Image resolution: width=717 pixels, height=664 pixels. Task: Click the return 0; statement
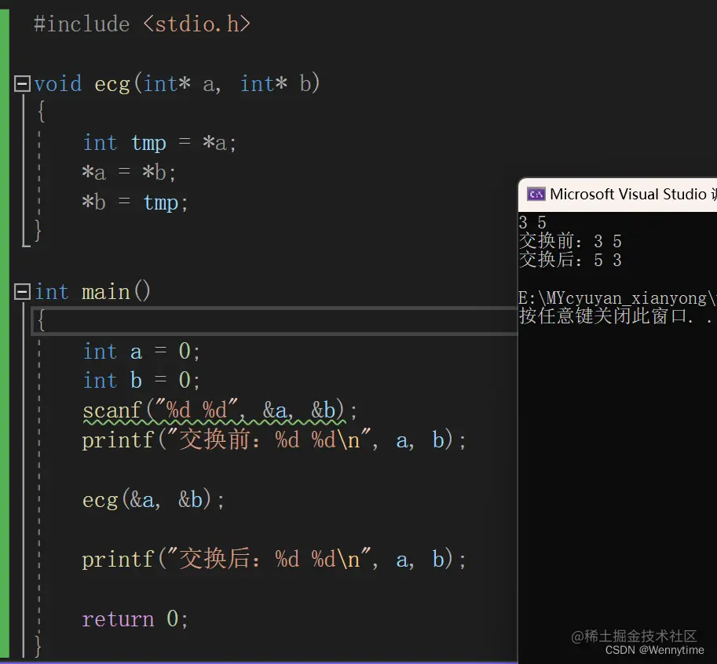click(135, 618)
